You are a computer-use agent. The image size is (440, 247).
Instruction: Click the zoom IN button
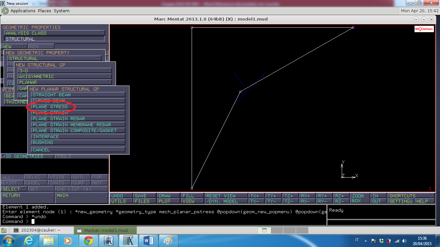[x=378, y=196]
